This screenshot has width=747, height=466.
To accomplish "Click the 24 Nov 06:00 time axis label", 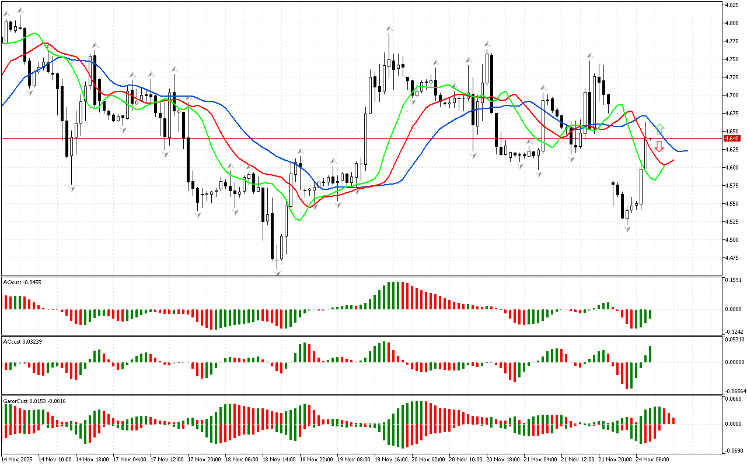I will pyautogui.click(x=653, y=460).
